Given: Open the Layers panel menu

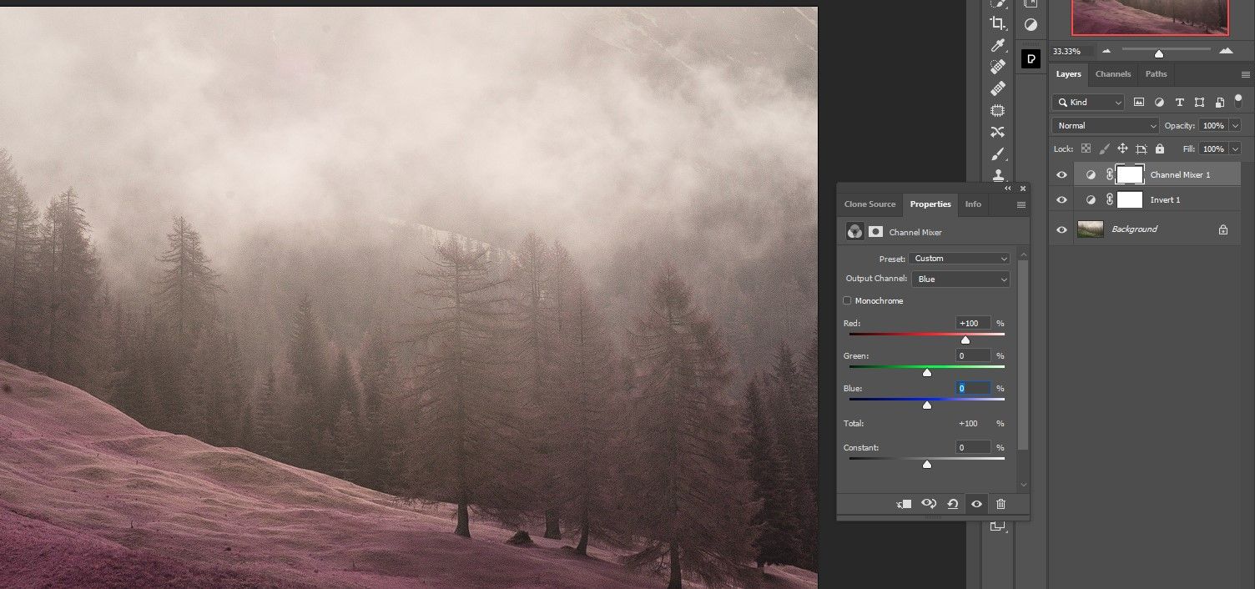Looking at the screenshot, I should [1246, 74].
